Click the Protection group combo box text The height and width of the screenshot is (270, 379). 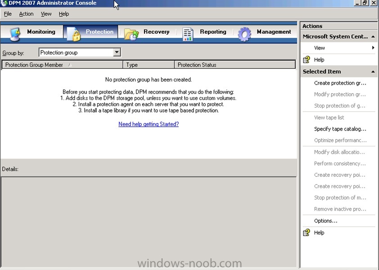click(x=59, y=53)
